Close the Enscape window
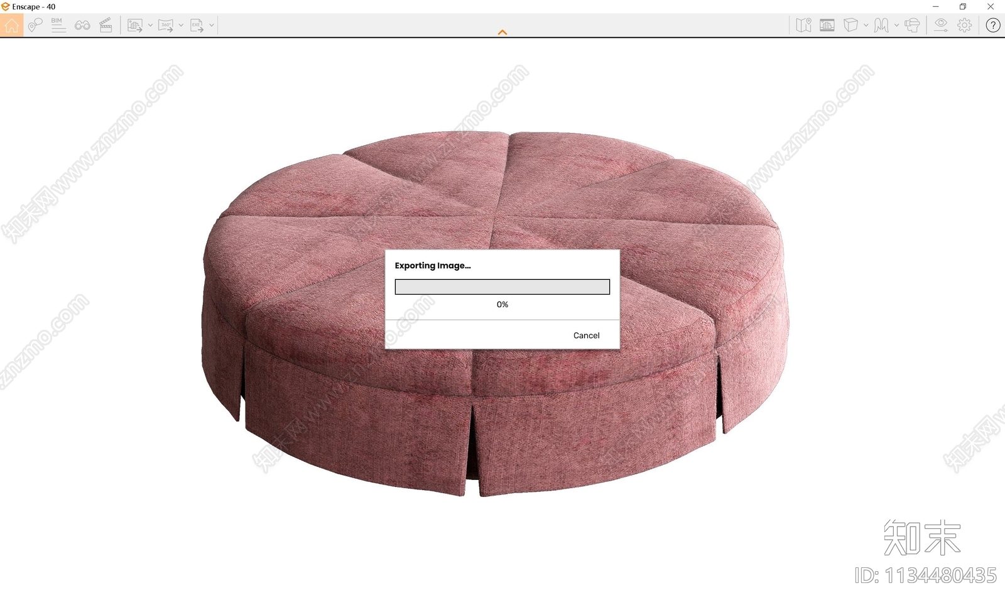The width and height of the screenshot is (1005, 600). pos(991,6)
